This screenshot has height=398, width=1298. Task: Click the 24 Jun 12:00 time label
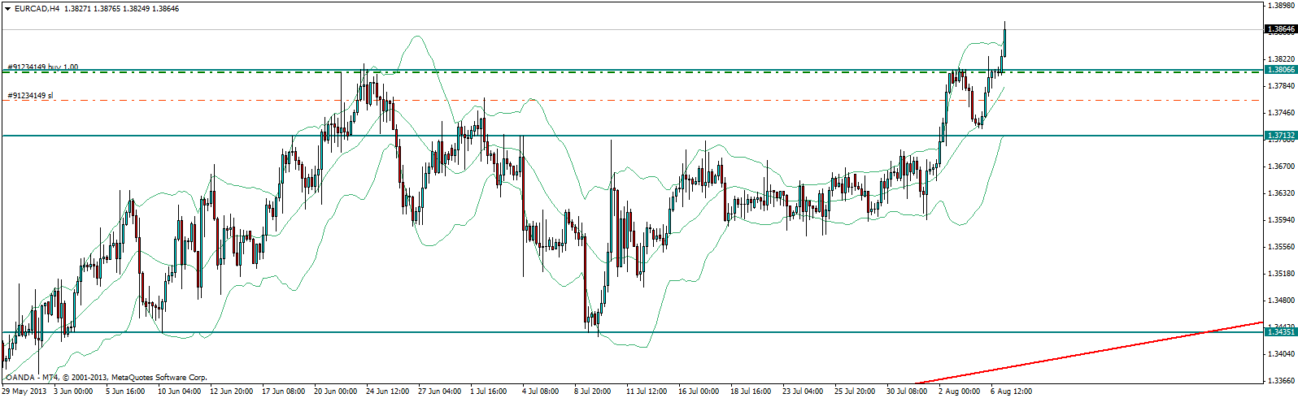click(x=387, y=392)
